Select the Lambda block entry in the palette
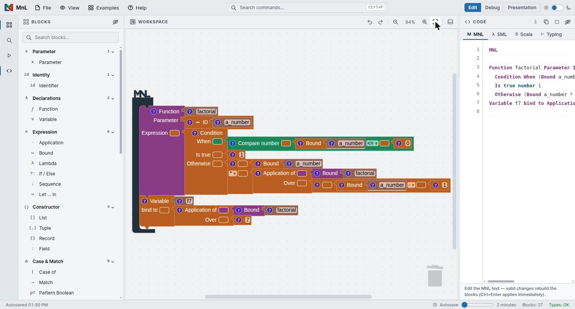Image resolution: width=575 pixels, height=309 pixels. click(48, 163)
